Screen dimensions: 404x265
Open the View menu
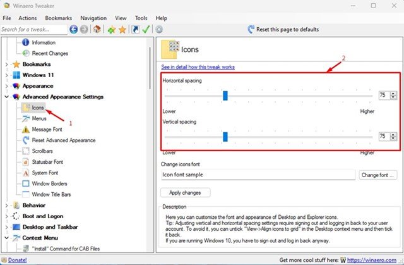[x=121, y=18]
